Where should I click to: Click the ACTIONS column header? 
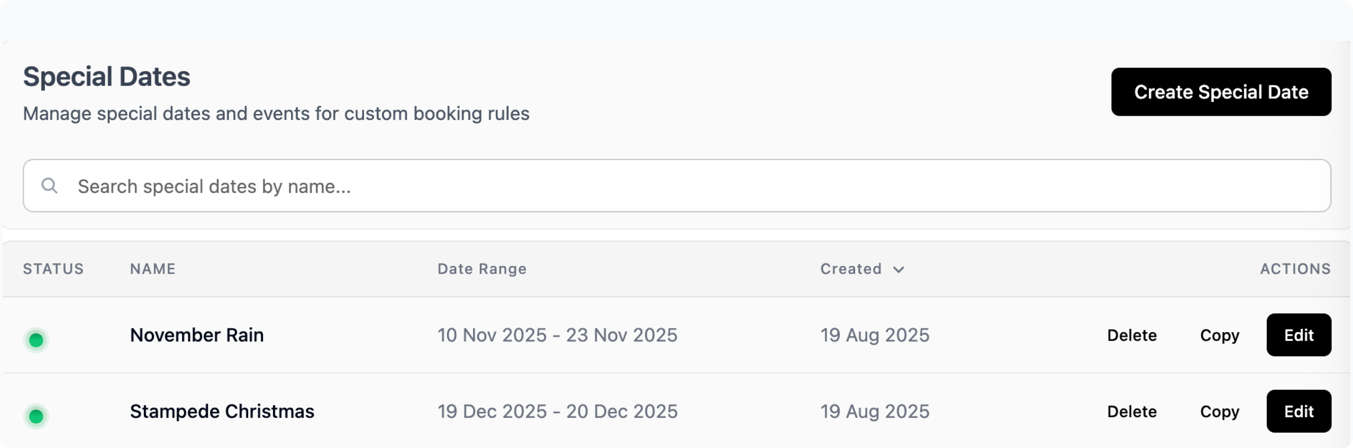pos(1295,269)
